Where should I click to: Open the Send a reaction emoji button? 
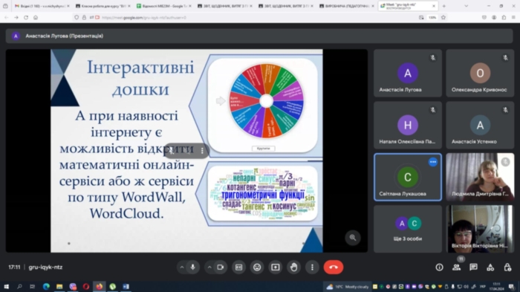click(257, 267)
